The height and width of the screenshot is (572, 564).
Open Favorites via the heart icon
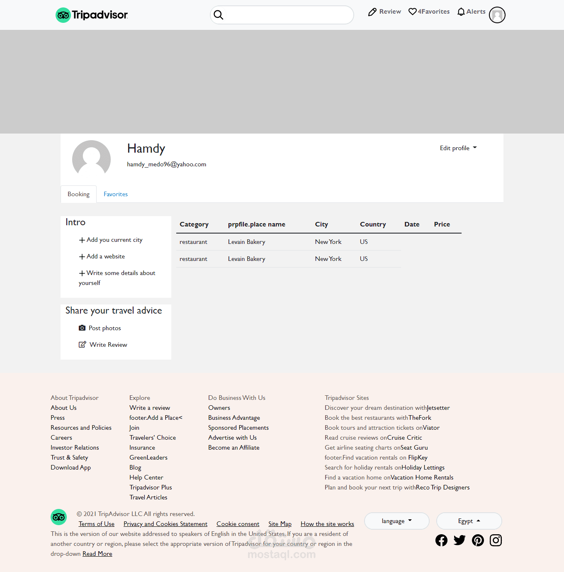[x=413, y=12]
